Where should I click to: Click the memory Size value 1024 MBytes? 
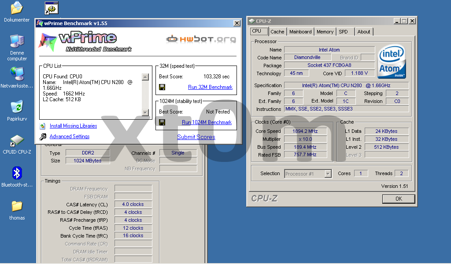(x=88, y=161)
